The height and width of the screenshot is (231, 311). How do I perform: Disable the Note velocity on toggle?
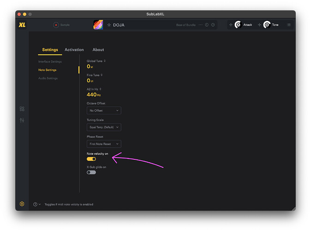(x=91, y=159)
